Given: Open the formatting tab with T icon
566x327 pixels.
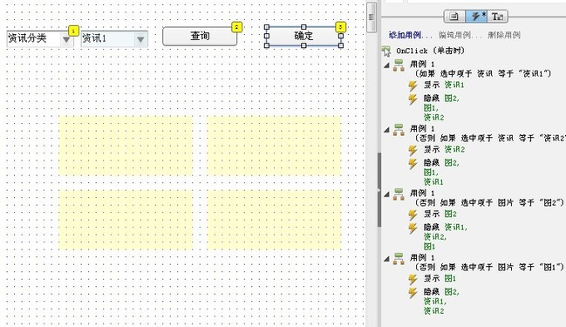Looking at the screenshot, I should [497, 17].
